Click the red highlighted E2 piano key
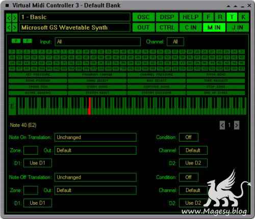 tap(90, 106)
